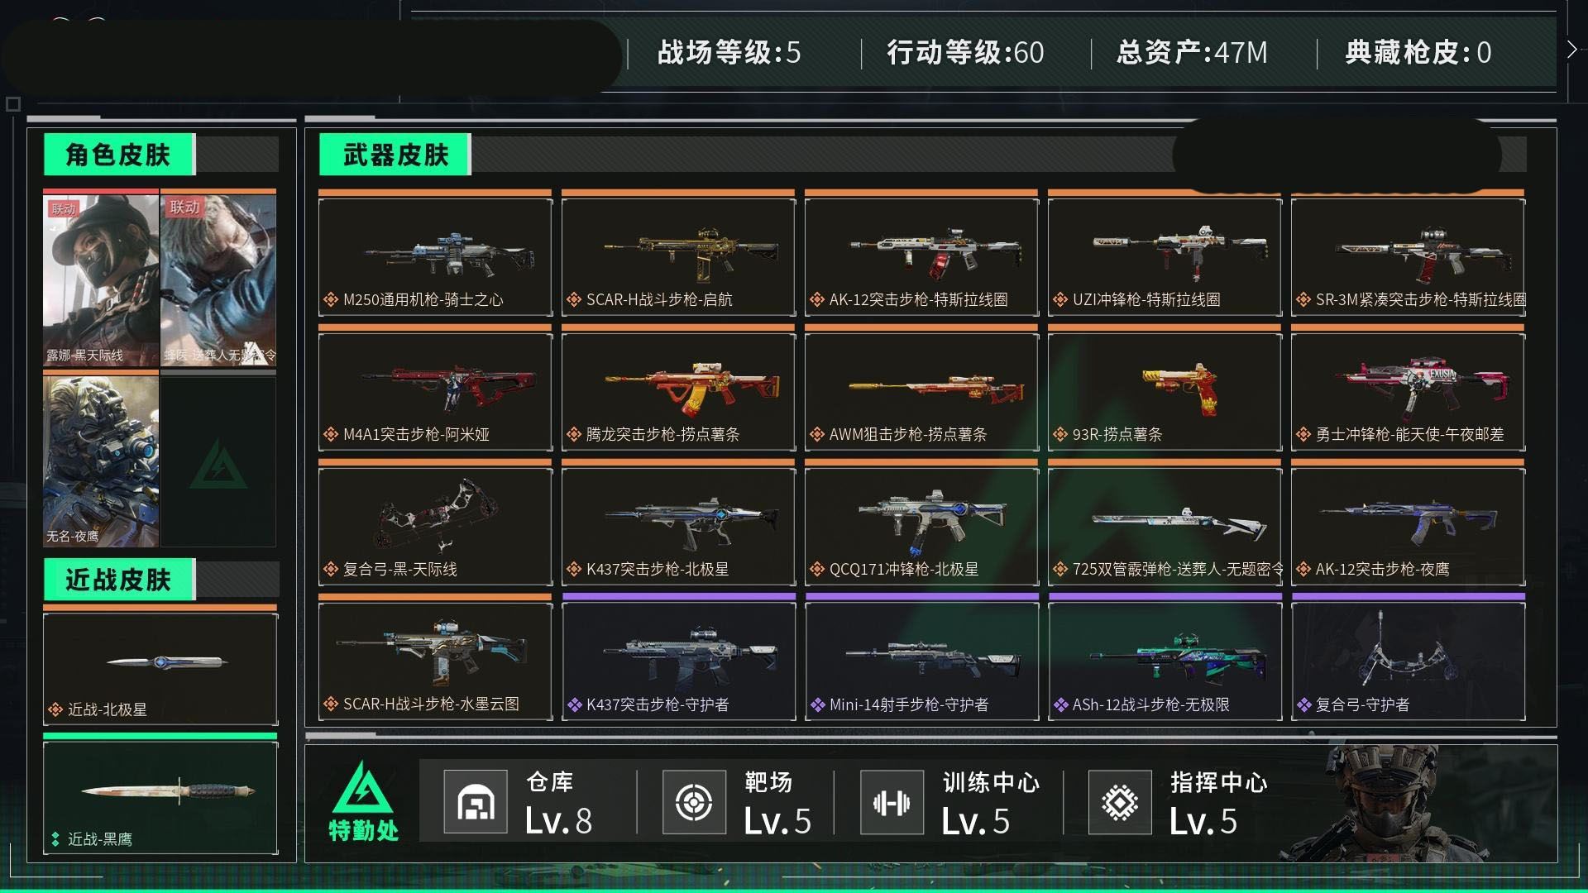Select the 近战皮肤 section header
Viewport: 1588px width, 893px height.
[119, 580]
